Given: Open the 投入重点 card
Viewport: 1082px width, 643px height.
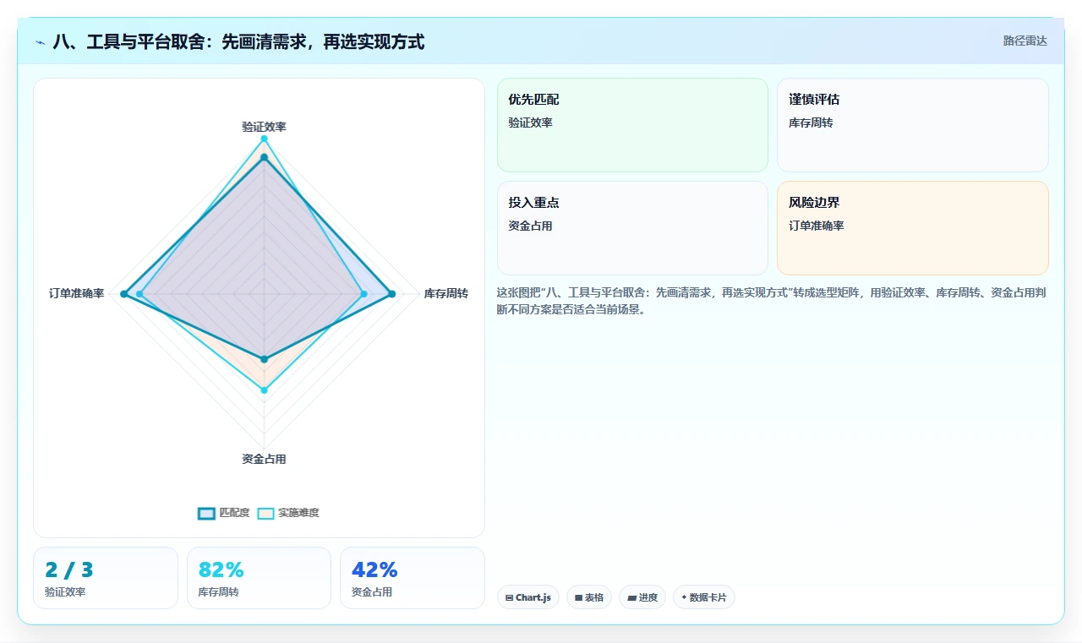Looking at the screenshot, I should pyautogui.click(x=632, y=228).
